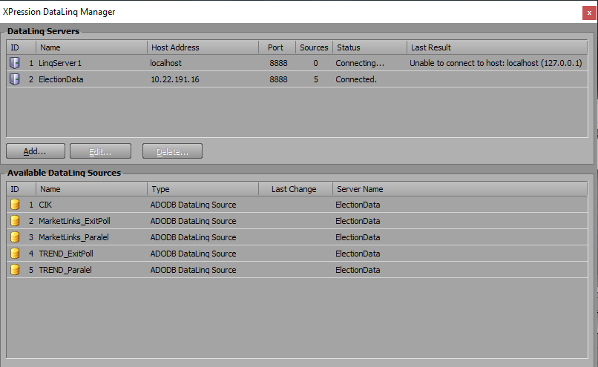Click the Last Change column header
Screen dimensions: 598x367
click(295, 189)
